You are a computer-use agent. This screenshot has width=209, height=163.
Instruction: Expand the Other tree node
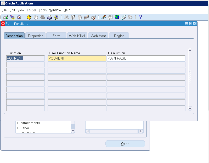[x=18, y=128]
